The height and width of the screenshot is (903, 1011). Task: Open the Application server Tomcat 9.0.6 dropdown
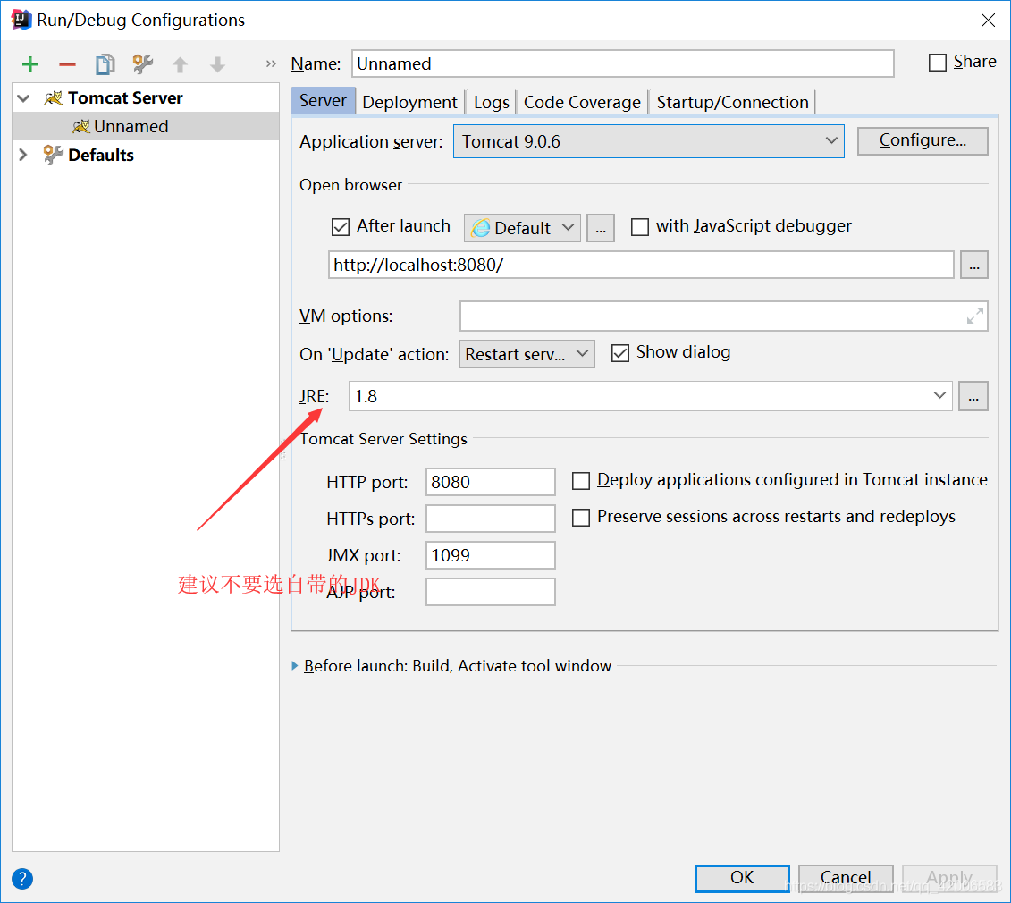pos(649,141)
